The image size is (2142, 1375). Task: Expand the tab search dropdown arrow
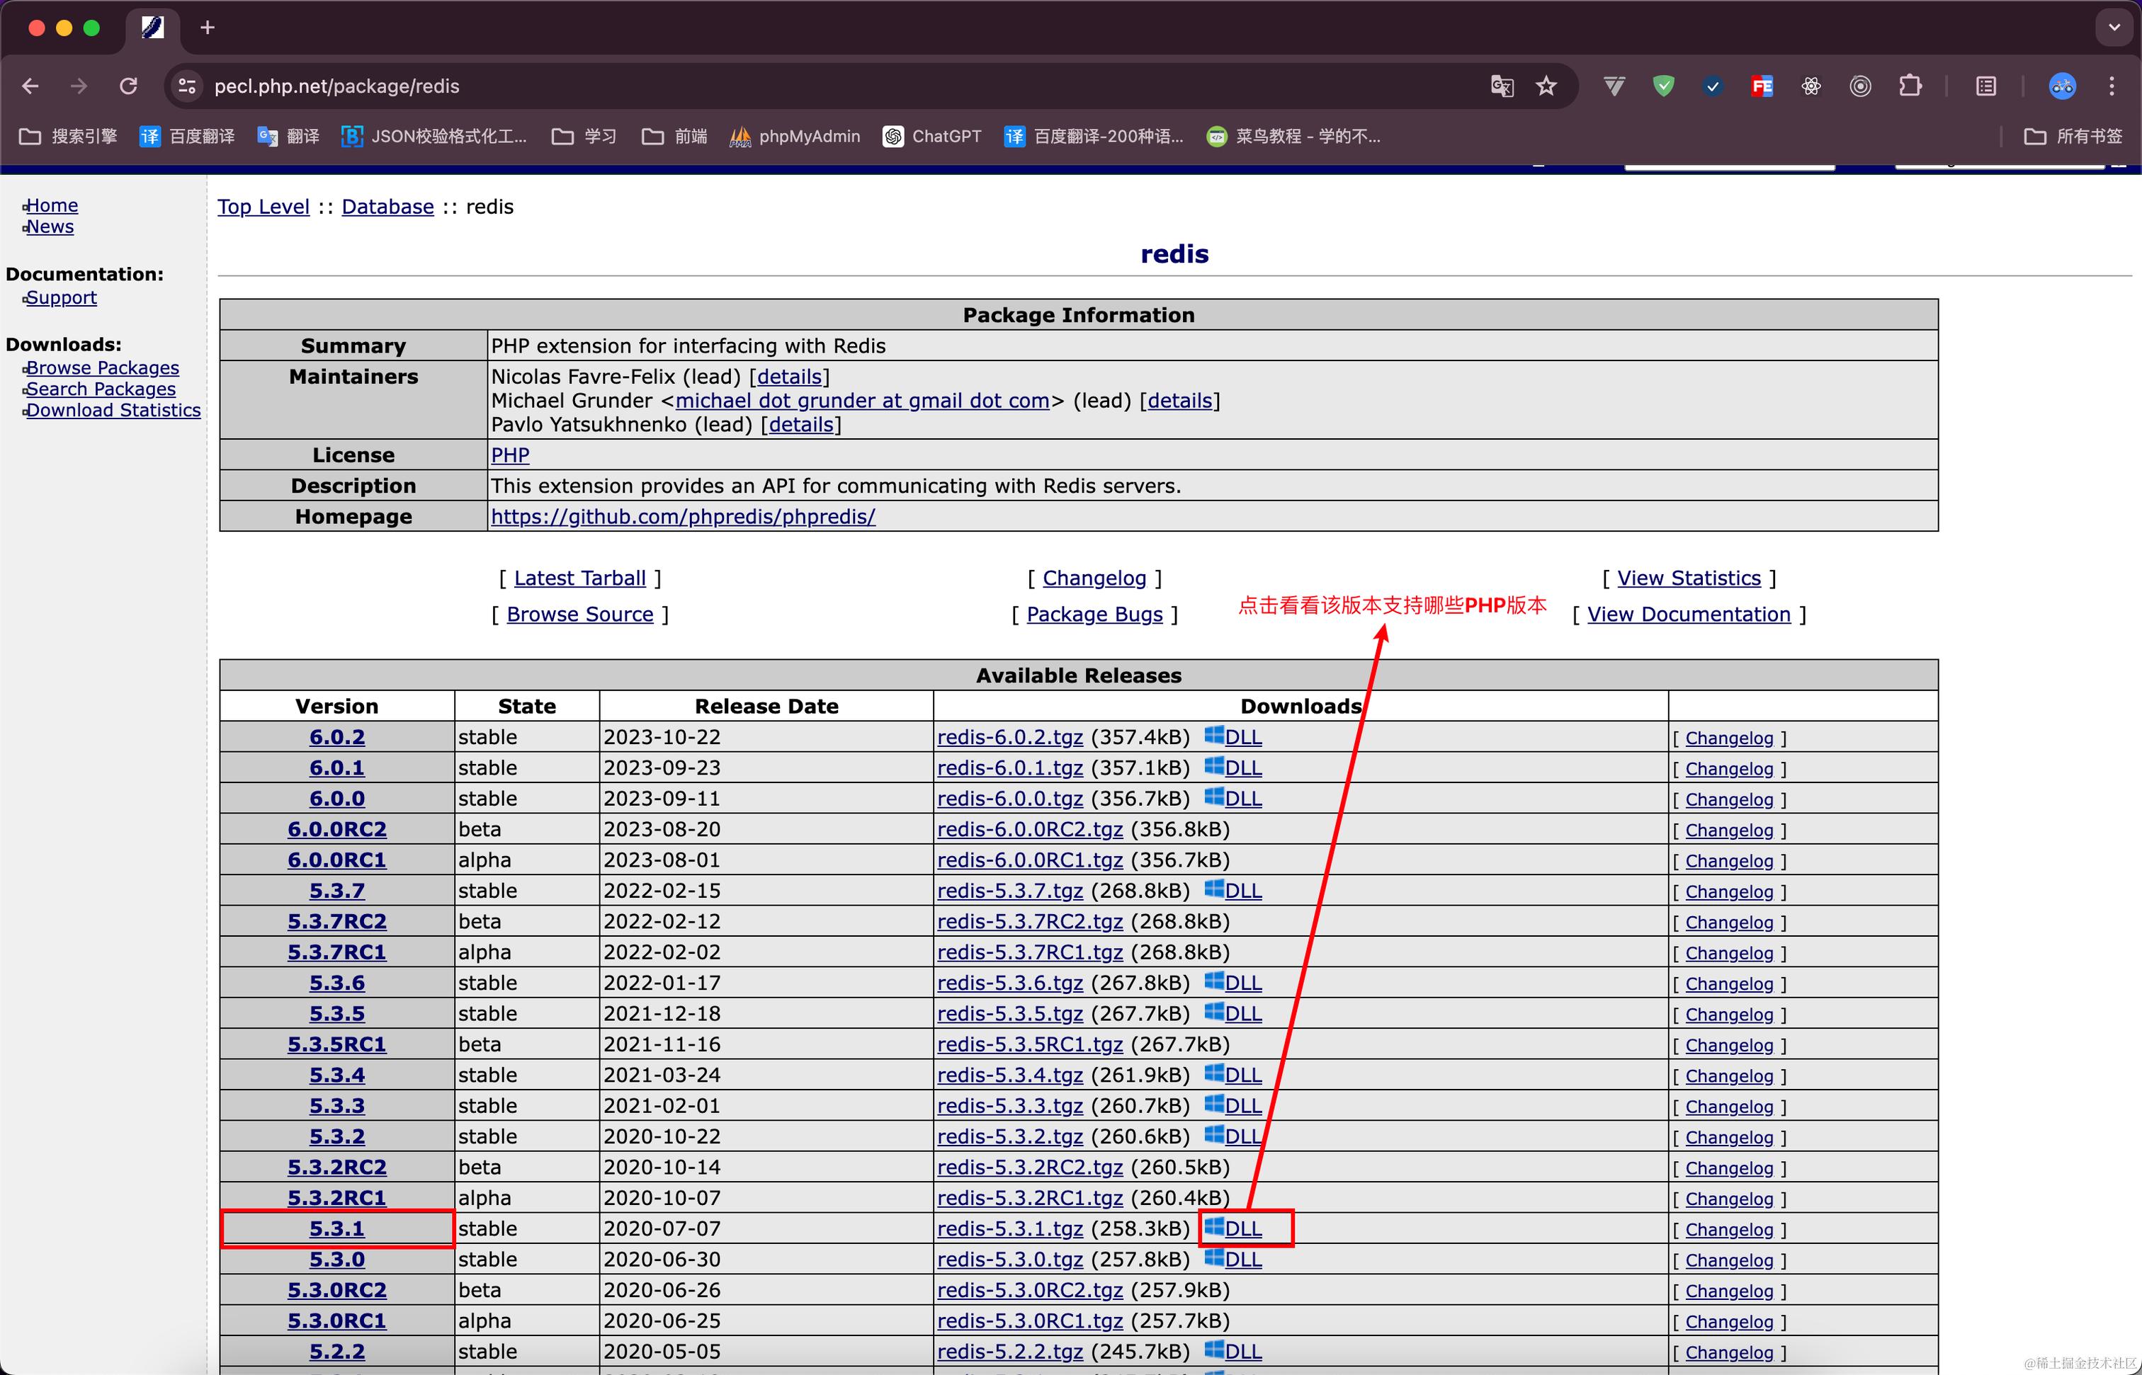[2114, 27]
